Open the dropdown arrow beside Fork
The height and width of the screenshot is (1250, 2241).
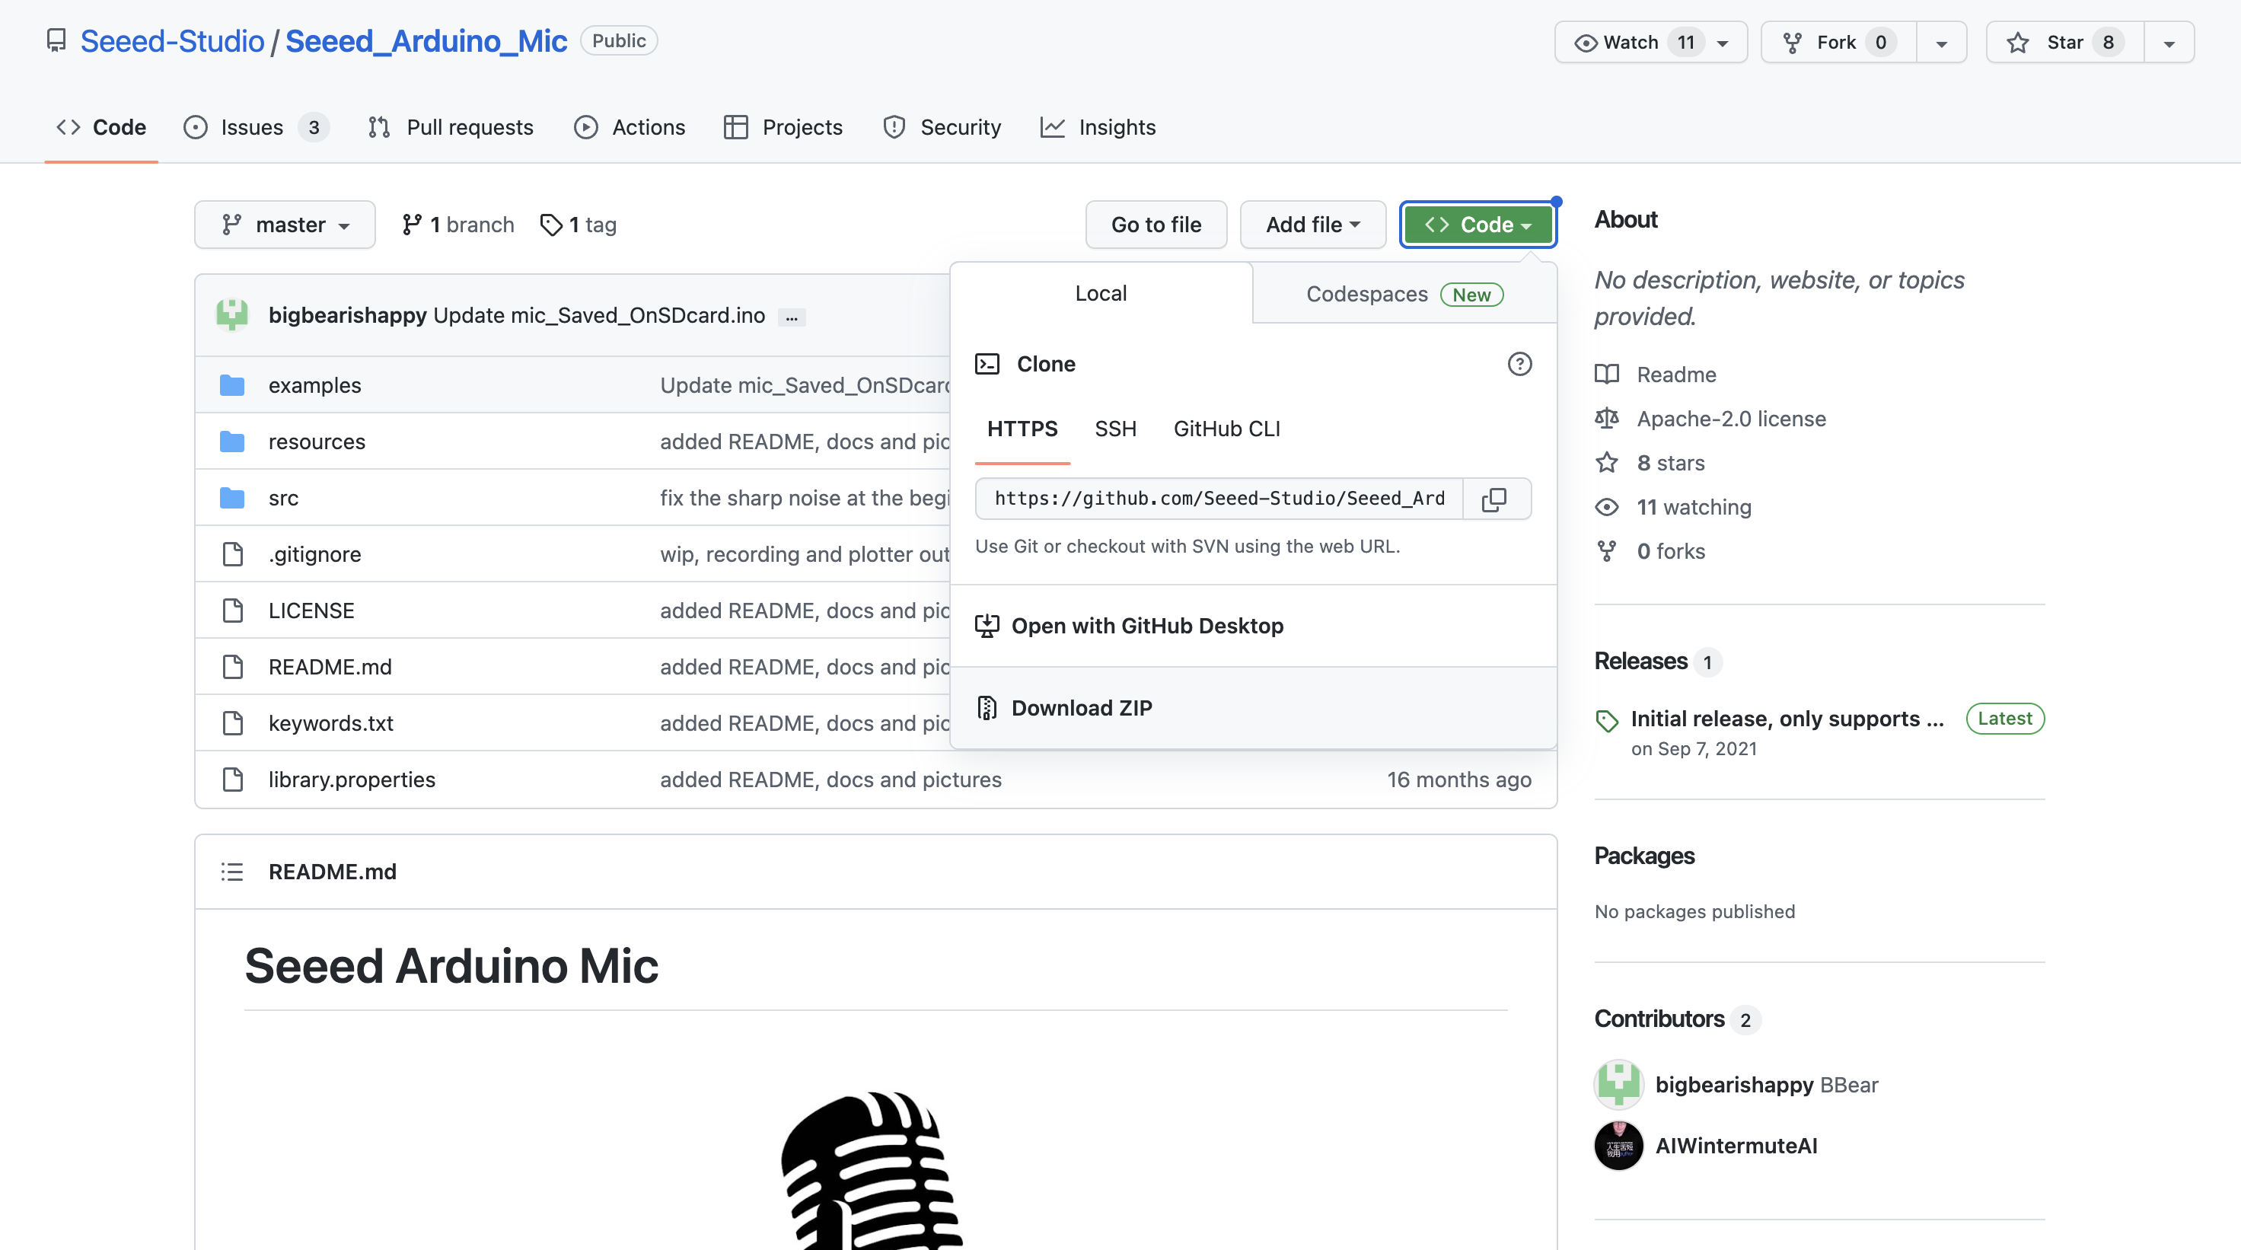(x=1941, y=42)
